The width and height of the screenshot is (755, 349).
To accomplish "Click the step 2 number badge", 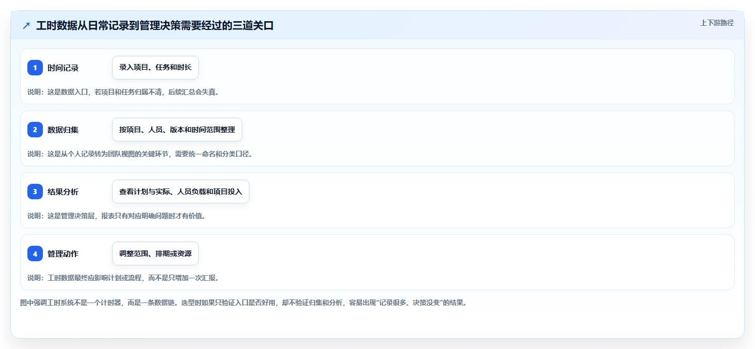I will [35, 130].
